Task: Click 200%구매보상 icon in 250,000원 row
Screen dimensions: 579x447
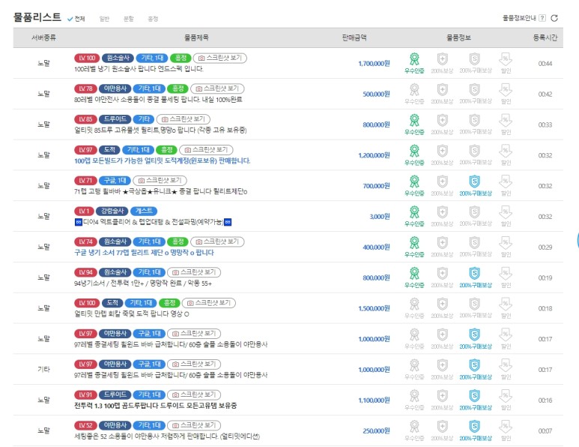Action: 474,427
